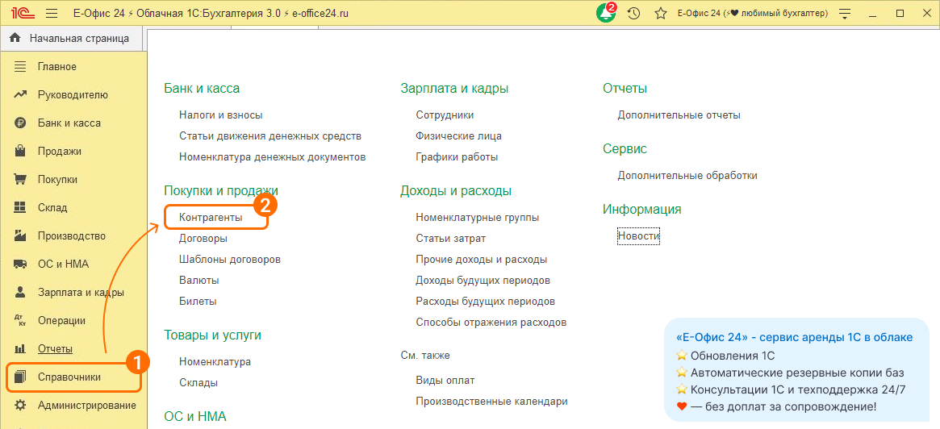Click Е-Офис 24 user name in title bar
Viewport: 940px width, 429px height.
(753, 13)
